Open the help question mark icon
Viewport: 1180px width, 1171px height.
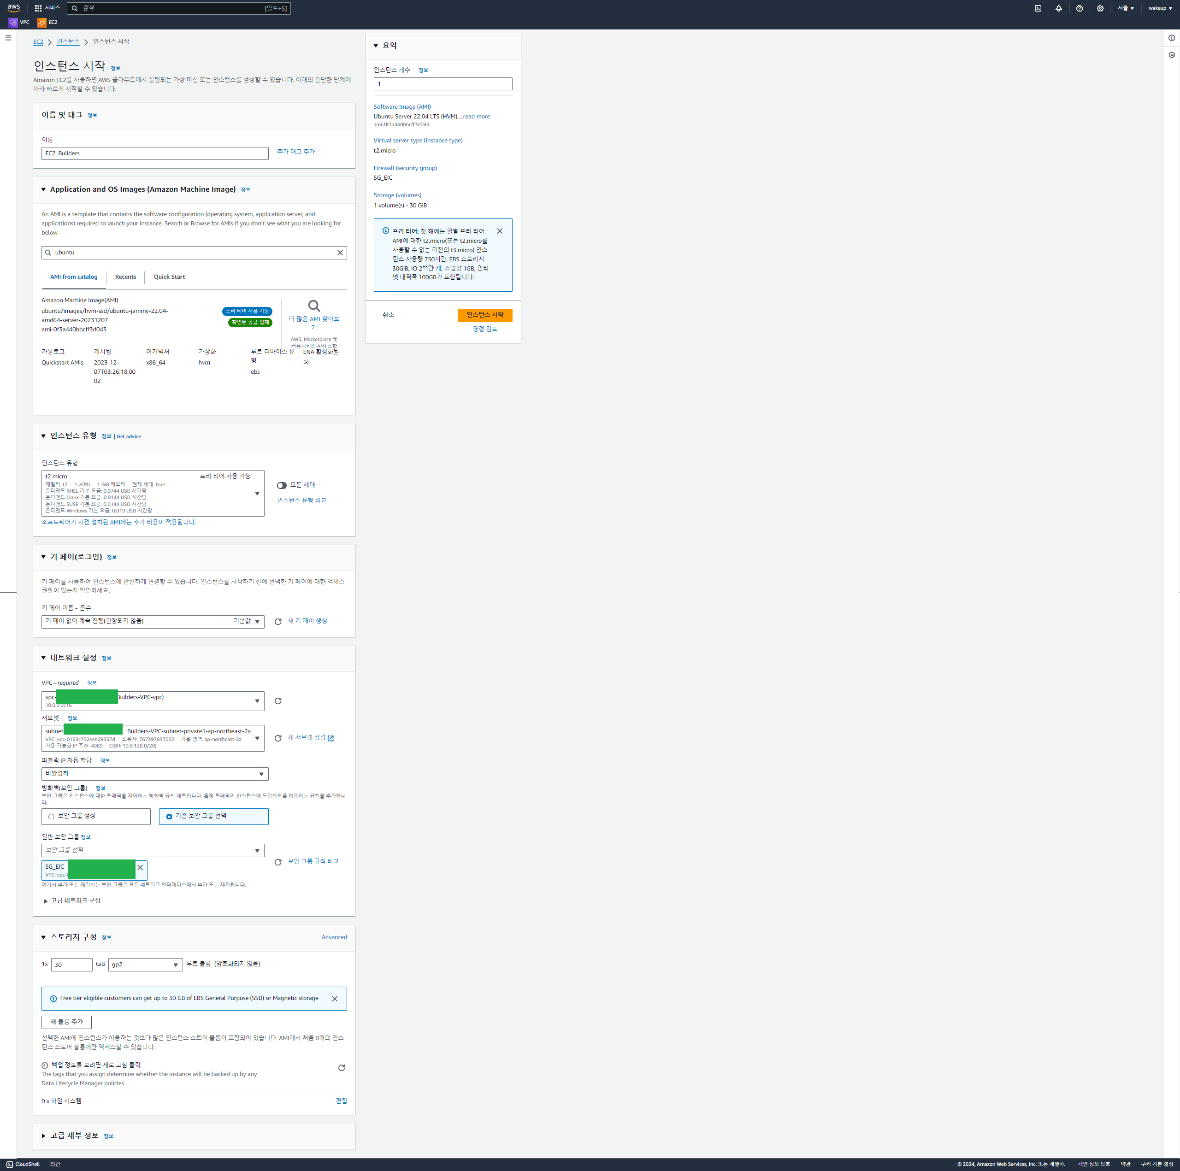(x=1079, y=9)
